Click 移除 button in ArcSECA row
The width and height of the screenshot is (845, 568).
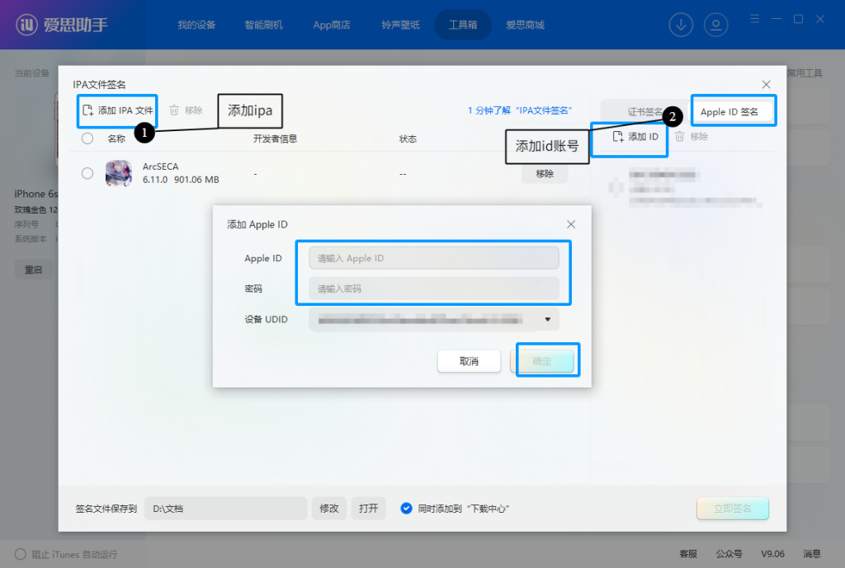[x=545, y=174]
